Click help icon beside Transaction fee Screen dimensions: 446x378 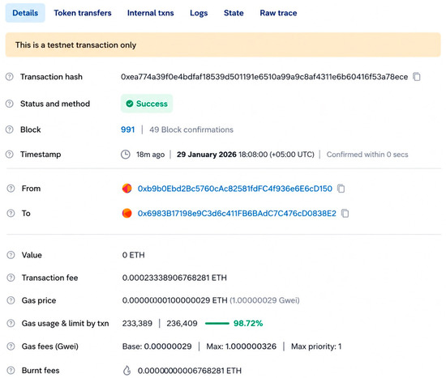pyautogui.click(x=11, y=278)
